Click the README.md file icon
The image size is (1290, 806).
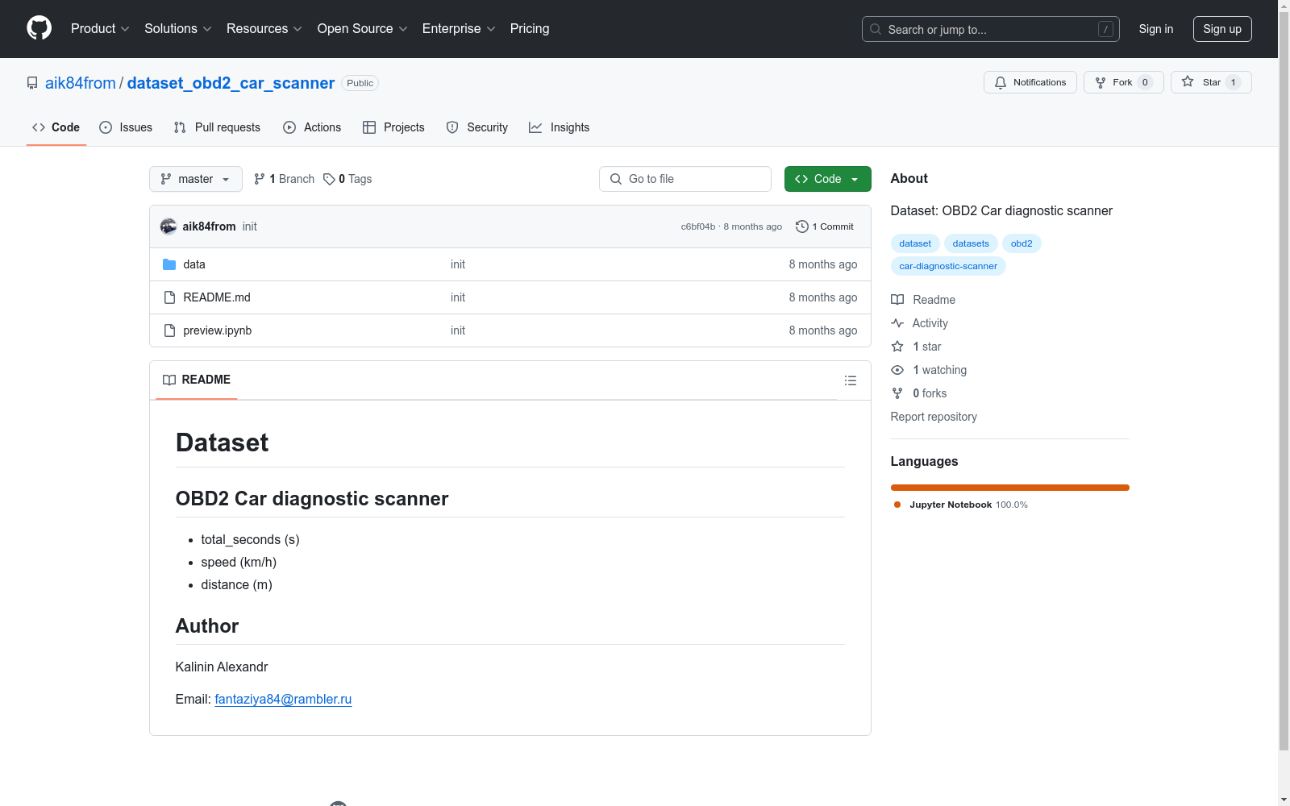click(x=169, y=297)
